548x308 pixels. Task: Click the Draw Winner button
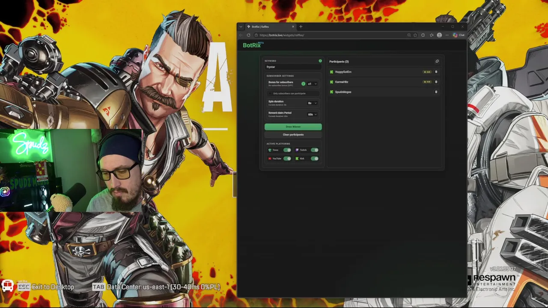point(293,127)
